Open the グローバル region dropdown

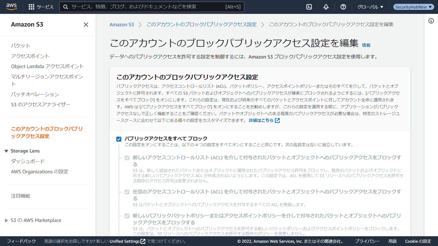coord(370,7)
